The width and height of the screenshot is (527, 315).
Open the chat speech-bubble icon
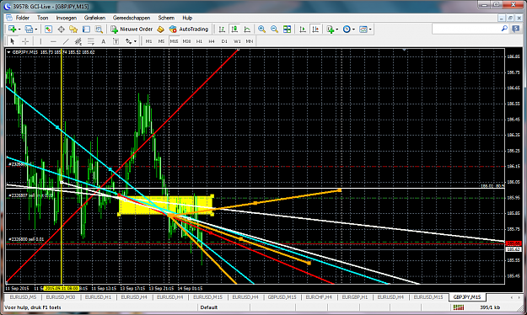coord(516,29)
